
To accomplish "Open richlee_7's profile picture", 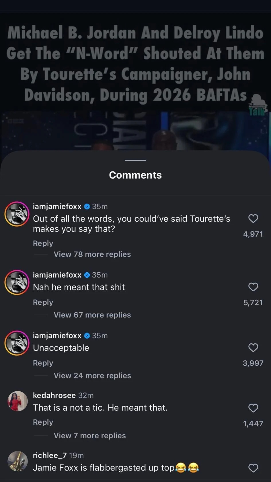I will [17, 461].
